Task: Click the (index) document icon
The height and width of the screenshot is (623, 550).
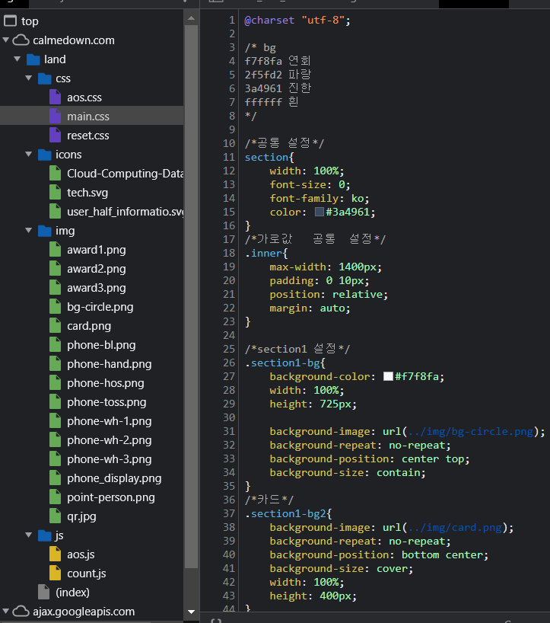Action: [x=43, y=592]
